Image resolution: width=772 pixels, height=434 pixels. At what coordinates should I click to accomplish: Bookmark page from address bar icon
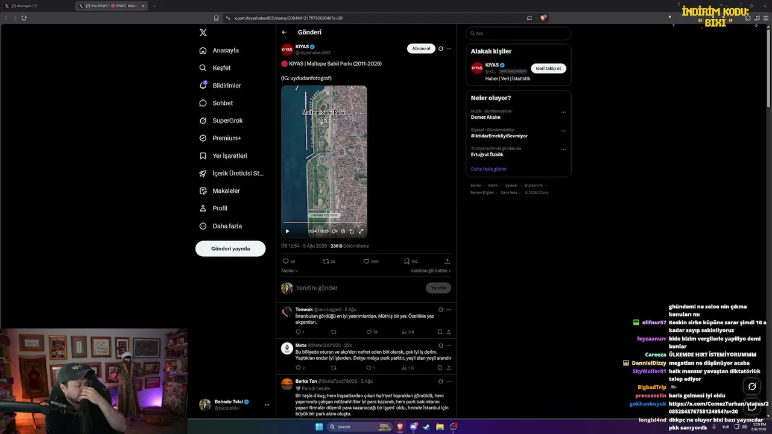[x=217, y=18]
